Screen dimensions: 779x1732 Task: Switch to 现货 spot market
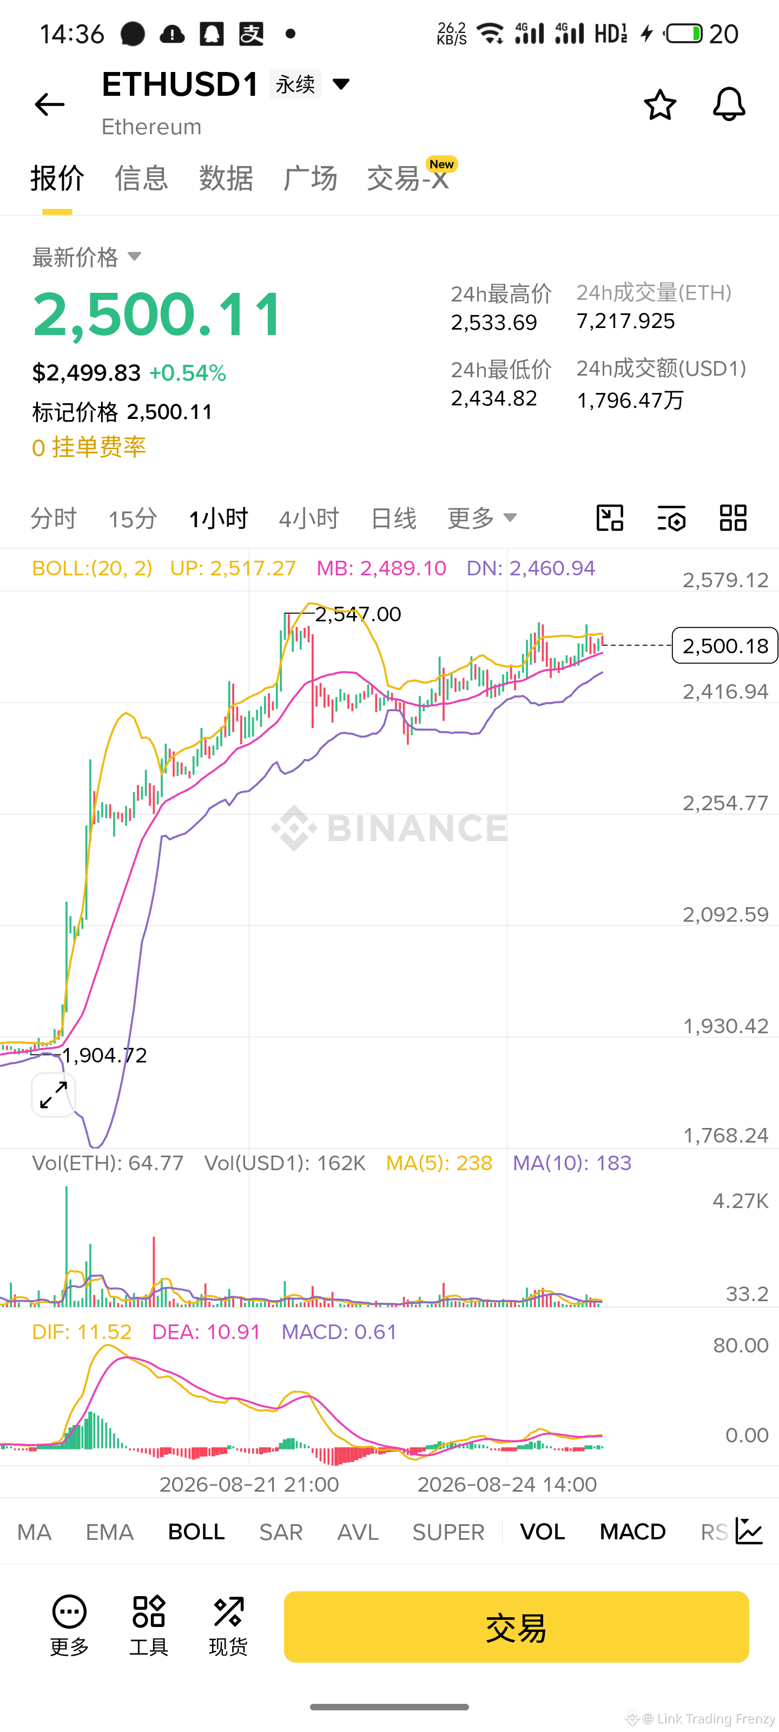(228, 1626)
